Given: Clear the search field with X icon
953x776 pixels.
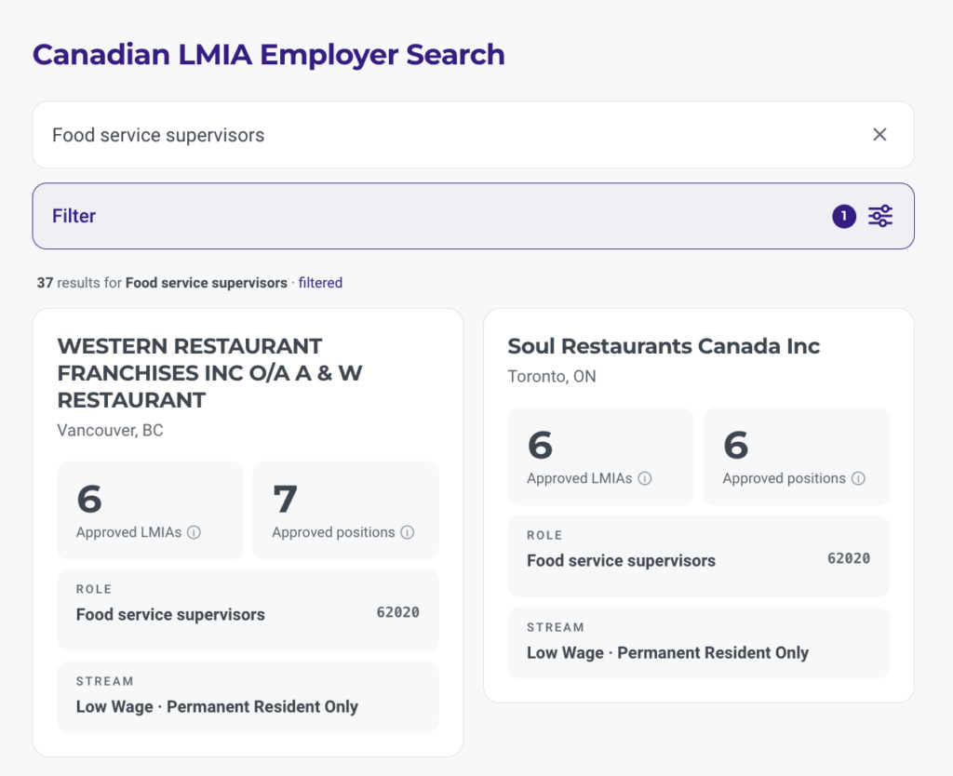Looking at the screenshot, I should (x=879, y=135).
